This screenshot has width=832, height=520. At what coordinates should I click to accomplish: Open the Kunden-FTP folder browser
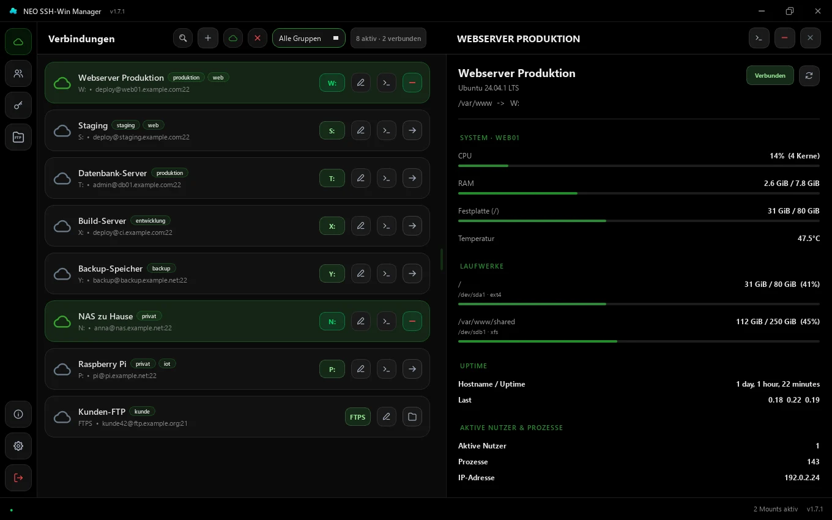(x=412, y=417)
